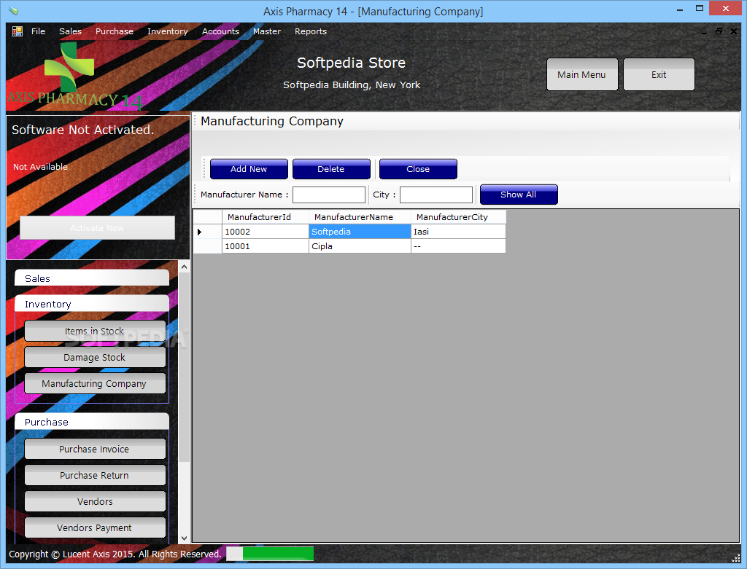Collapse the Purchase sidebar section
This screenshot has height=569, width=747.
[x=92, y=422]
